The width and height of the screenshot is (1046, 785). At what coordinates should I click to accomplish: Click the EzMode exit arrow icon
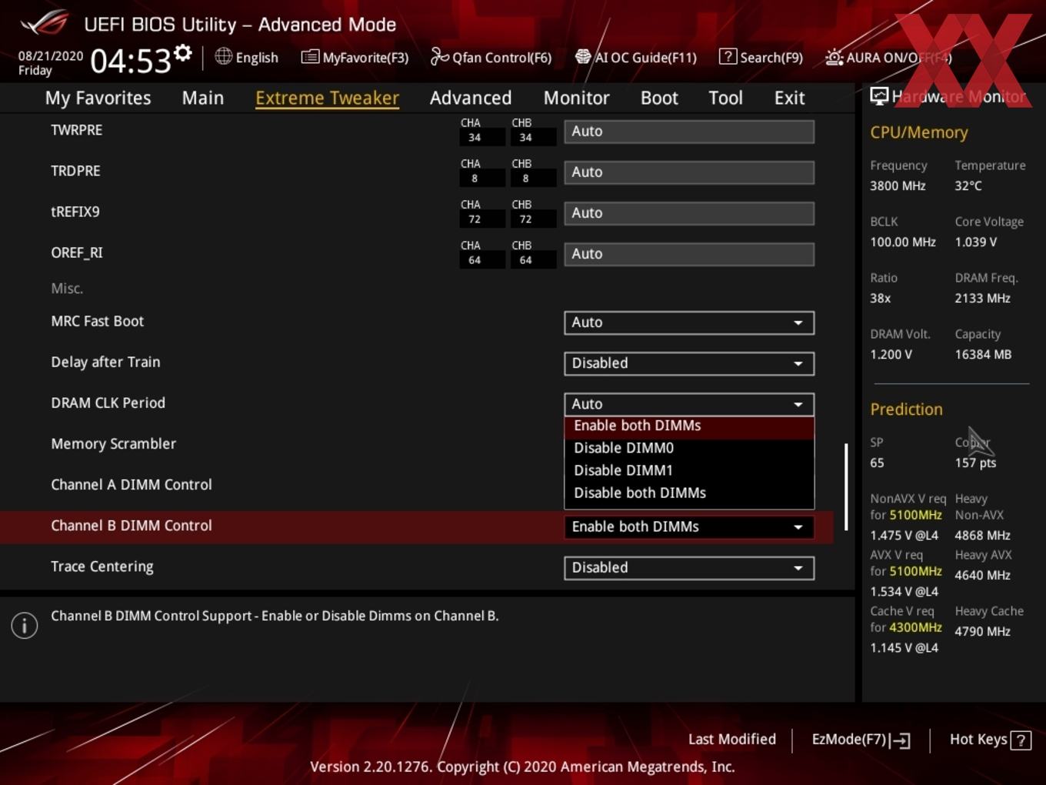click(901, 740)
